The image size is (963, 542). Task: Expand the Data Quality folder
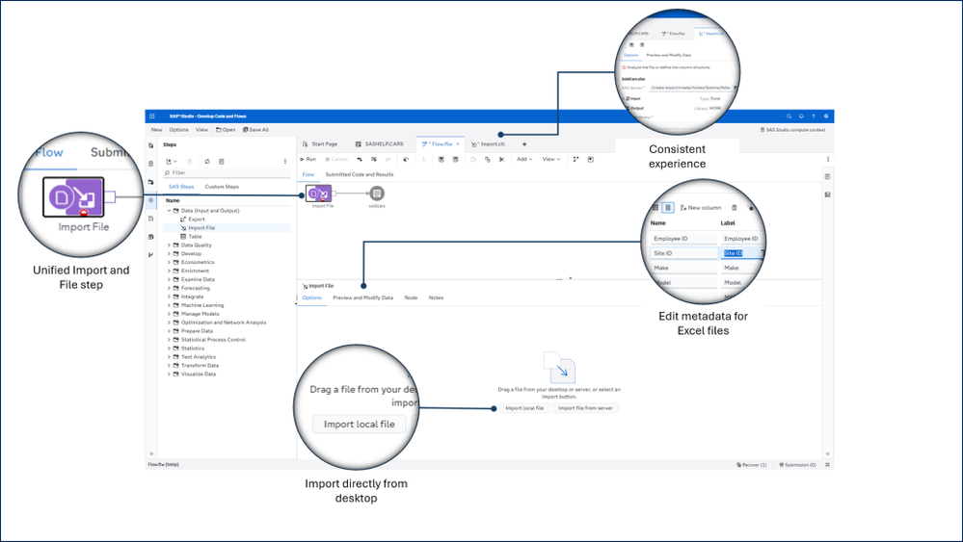pyautogui.click(x=170, y=245)
